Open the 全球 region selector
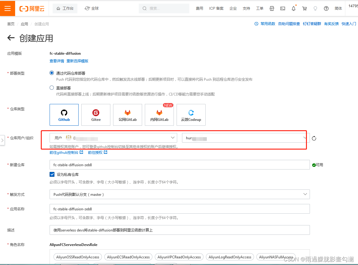 coord(92,8)
